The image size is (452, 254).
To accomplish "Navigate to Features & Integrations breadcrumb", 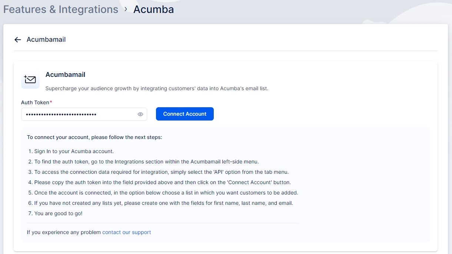I will click(61, 9).
